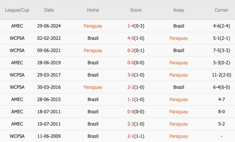The image size is (235, 142).
Task: Click the 29-06-2024 date cell
Action: click(x=49, y=26)
